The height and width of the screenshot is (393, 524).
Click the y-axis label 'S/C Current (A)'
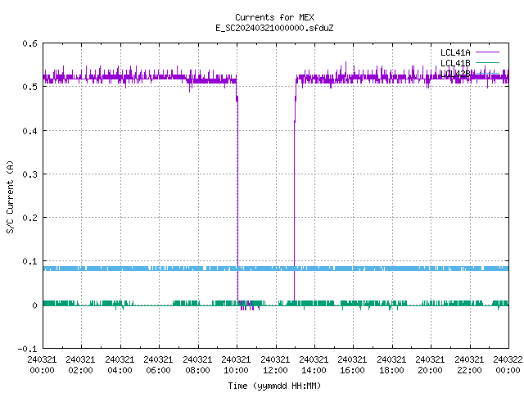11,197
